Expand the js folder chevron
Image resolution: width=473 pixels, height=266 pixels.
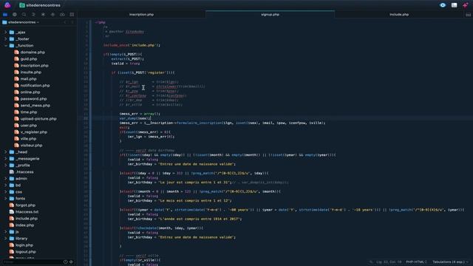[5, 231]
